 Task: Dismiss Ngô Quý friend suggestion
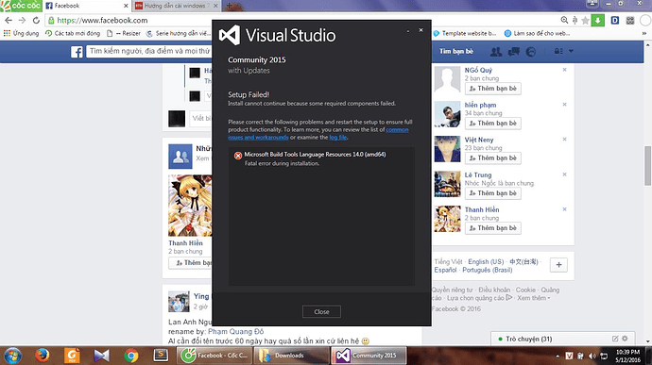click(564, 70)
